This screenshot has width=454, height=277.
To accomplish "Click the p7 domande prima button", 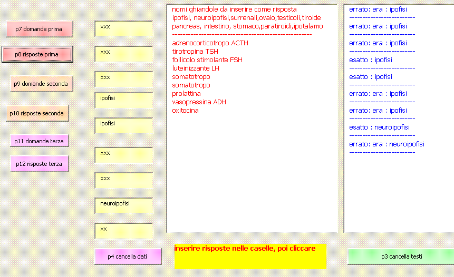I will point(40,29).
